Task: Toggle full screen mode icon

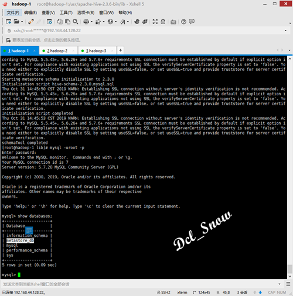Action: point(155,22)
